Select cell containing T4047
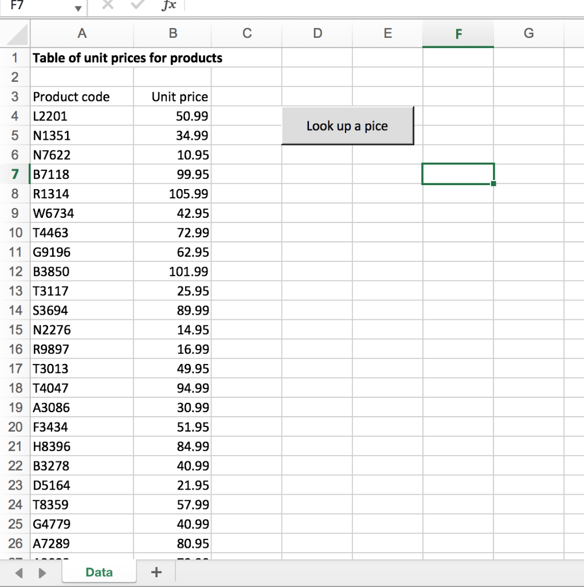 pyautogui.click(x=82, y=388)
